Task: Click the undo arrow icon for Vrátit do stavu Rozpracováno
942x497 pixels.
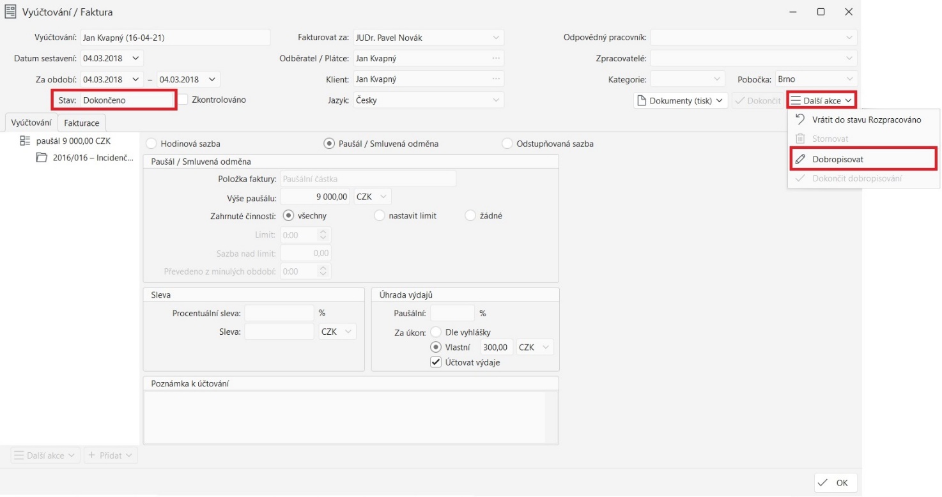Action: 799,119
